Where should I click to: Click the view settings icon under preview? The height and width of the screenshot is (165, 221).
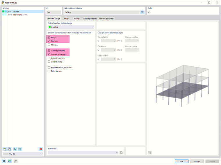150,152
